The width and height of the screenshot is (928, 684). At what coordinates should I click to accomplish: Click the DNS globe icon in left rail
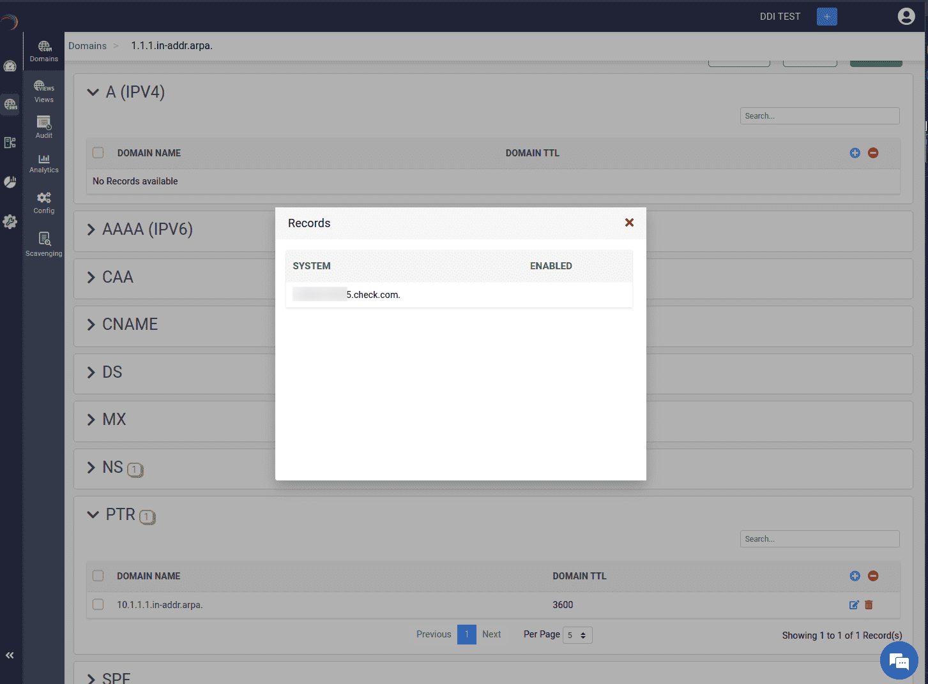[10, 104]
